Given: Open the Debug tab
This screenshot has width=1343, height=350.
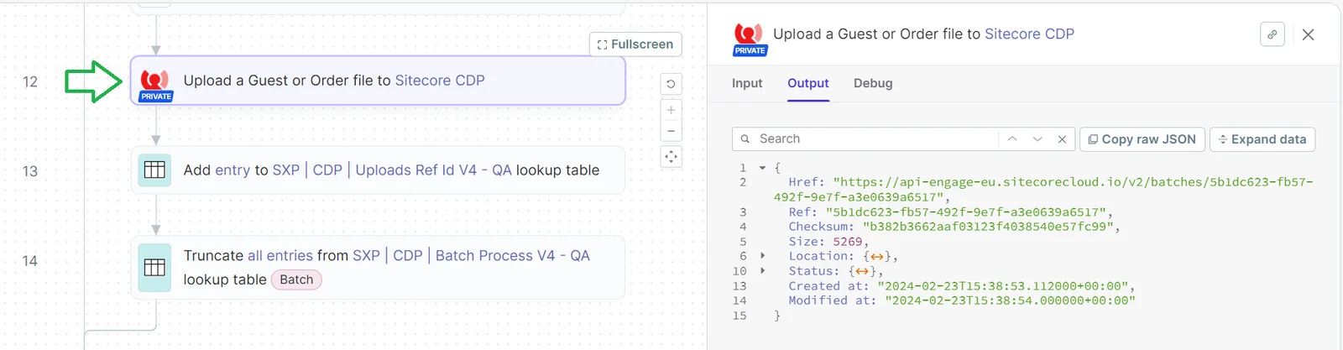Looking at the screenshot, I should (x=873, y=83).
